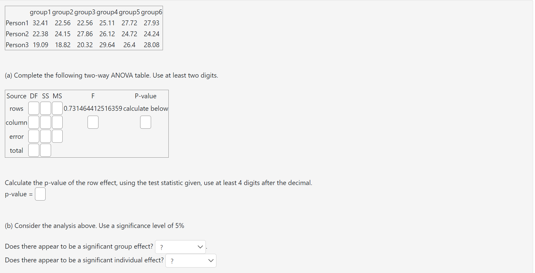Viewport: 535px width, 273px height.
Task: Click the rows DF input box
Action: tap(33, 108)
